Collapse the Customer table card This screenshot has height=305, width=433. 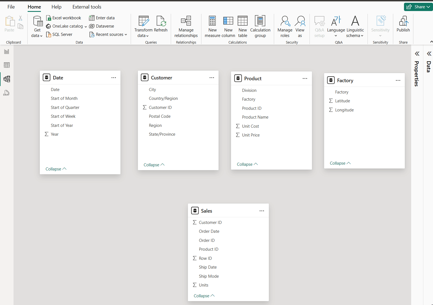[154, 165]
